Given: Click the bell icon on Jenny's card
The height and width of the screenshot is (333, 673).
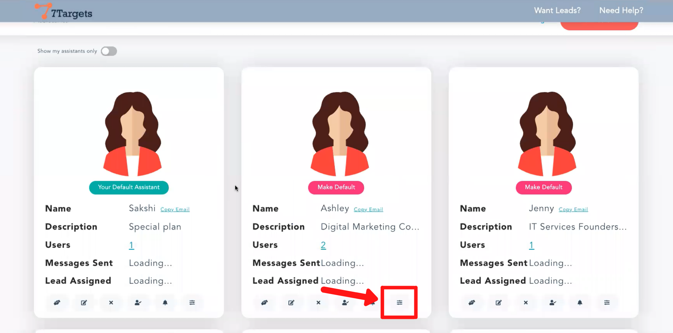Looking at the screenshot, I should click(x=580, y=303).
